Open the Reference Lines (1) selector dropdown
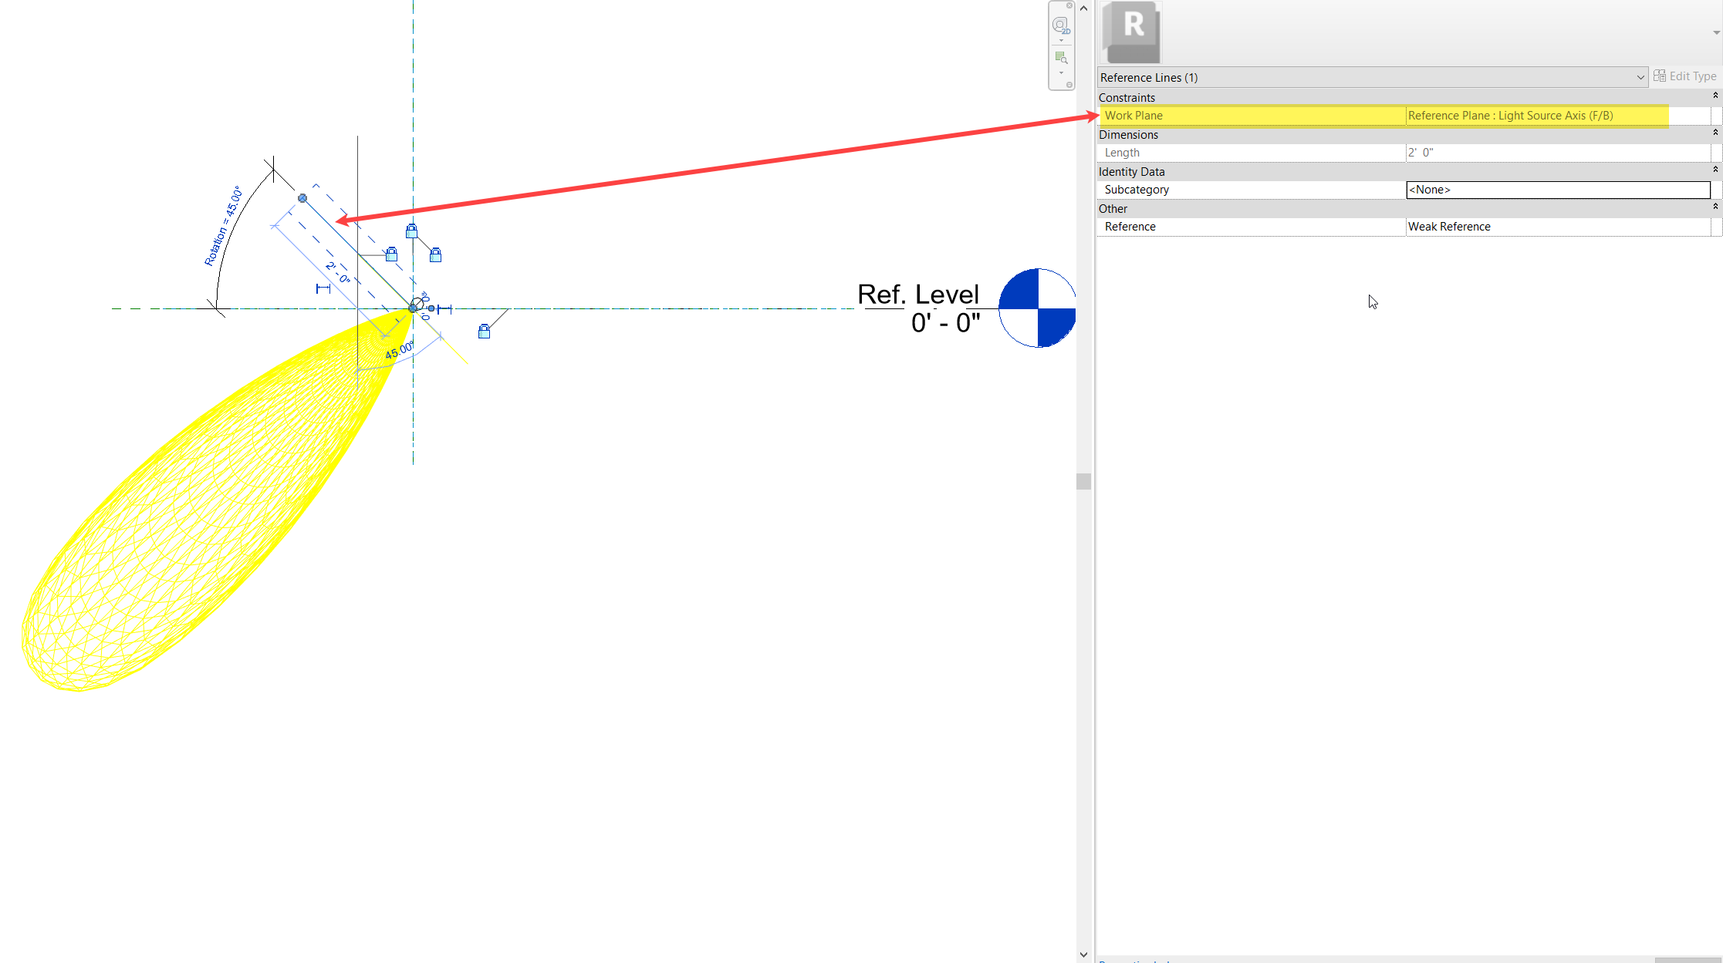This screenshot has width=1723, height=963. pyautogui.click(x=1640, y=77)
